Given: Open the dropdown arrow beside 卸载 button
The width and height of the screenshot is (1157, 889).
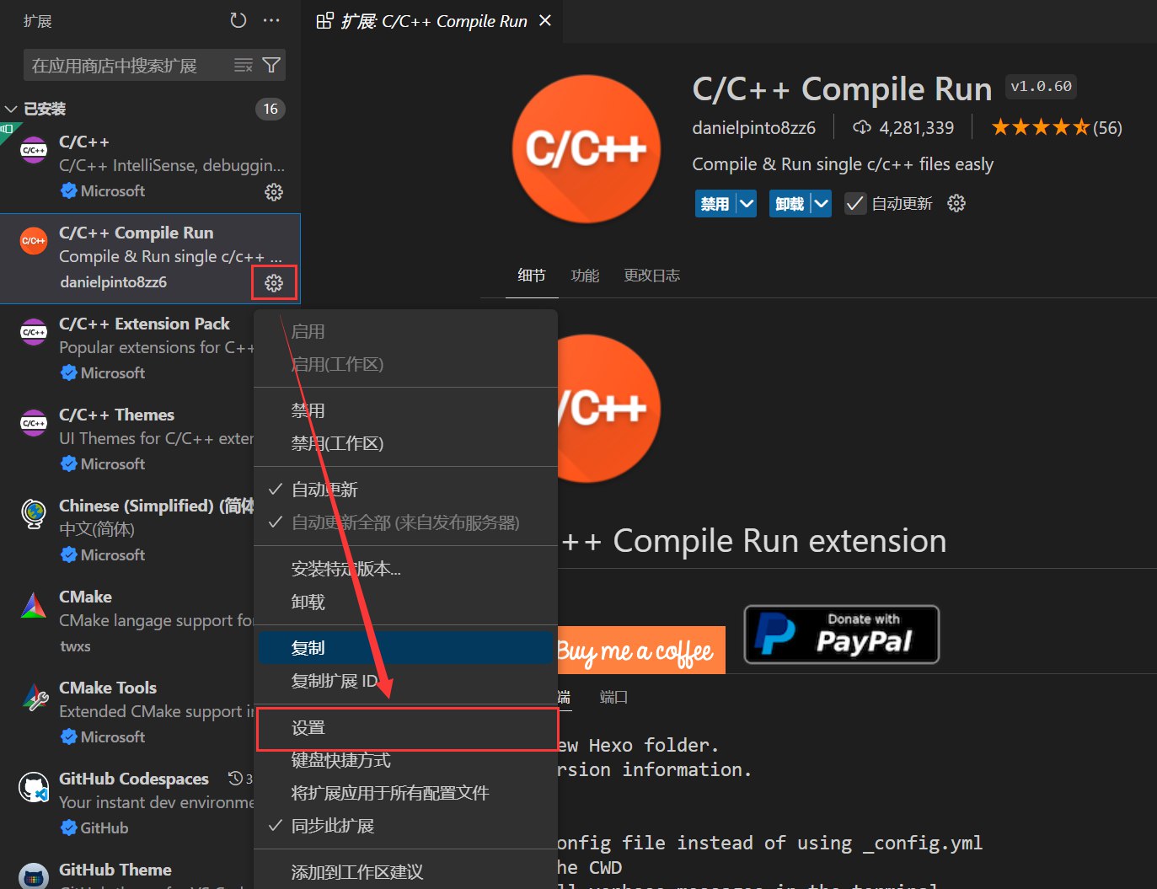Looking at the screenshot, I should pos(822,203).
